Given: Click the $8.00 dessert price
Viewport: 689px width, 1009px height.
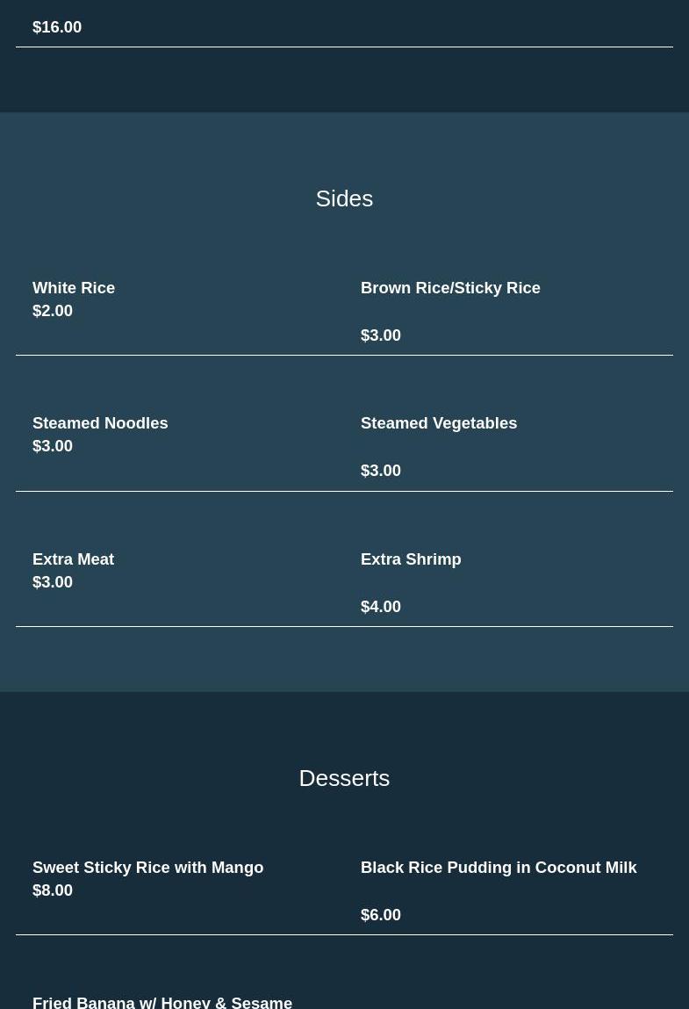Looking at the screenshot, I should [x=53, y=890].
